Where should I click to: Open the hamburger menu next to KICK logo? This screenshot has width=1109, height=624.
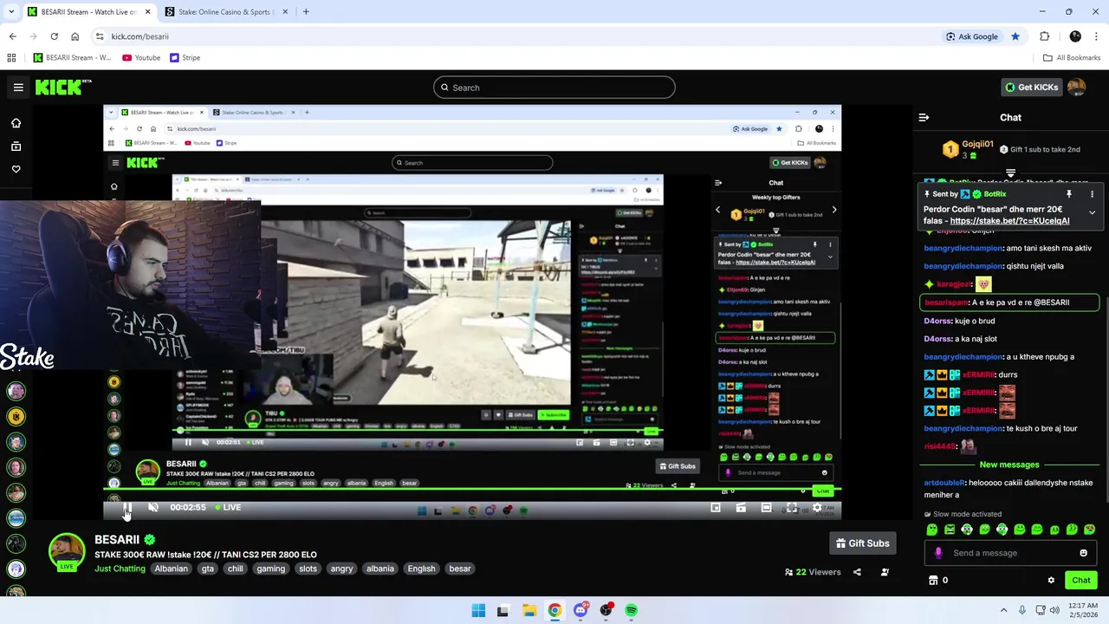[18, 88]
